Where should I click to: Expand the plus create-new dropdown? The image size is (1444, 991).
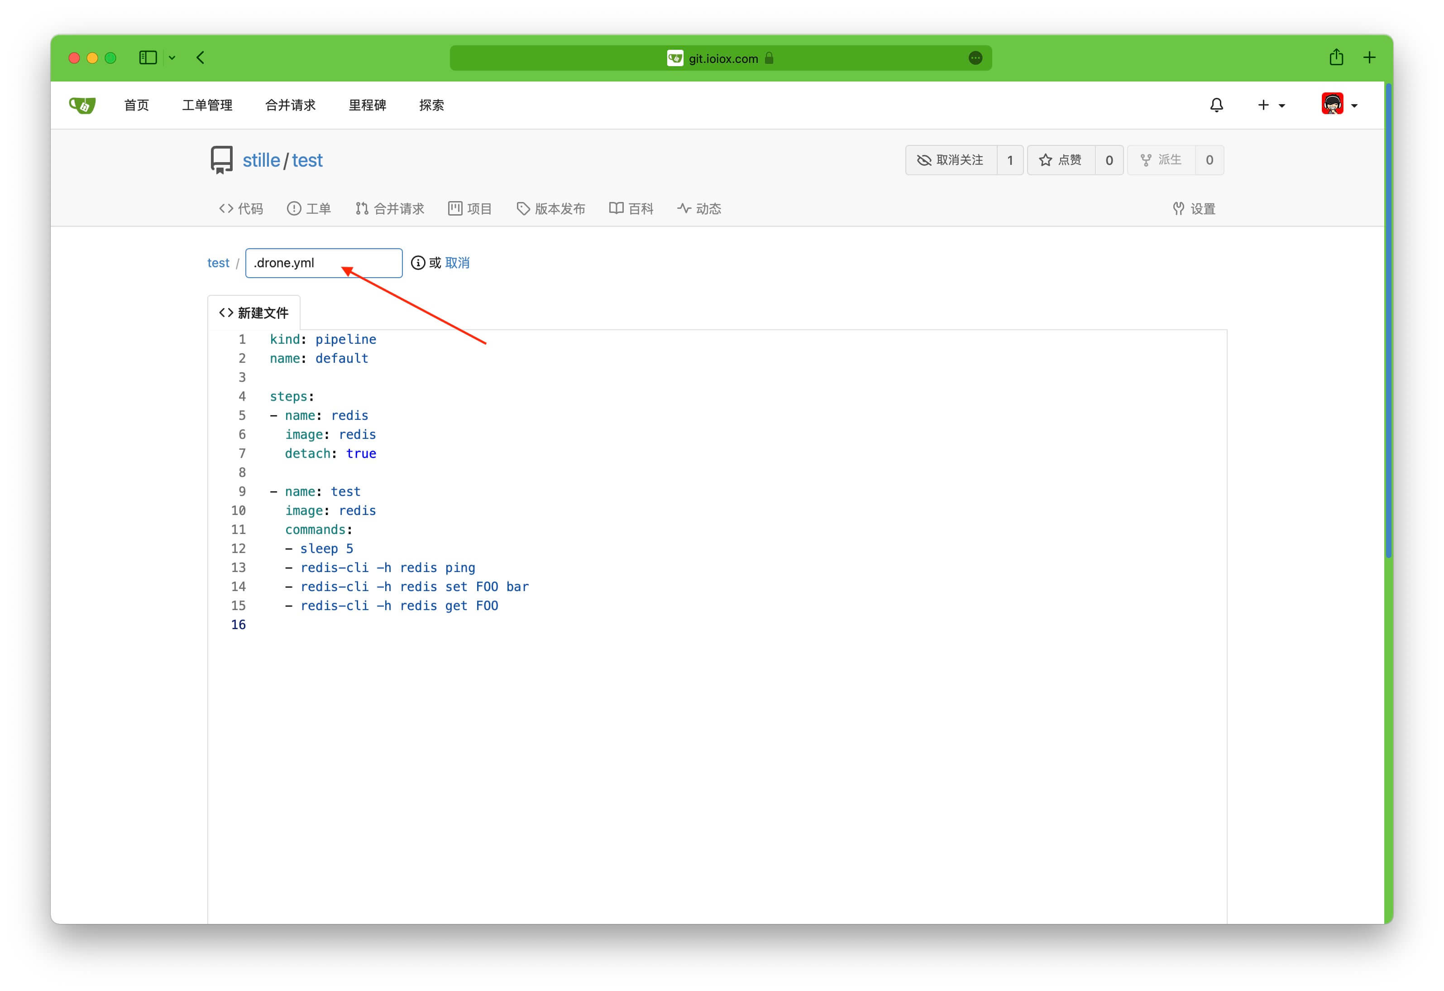pyautogui.click(x=1271, y=105)
